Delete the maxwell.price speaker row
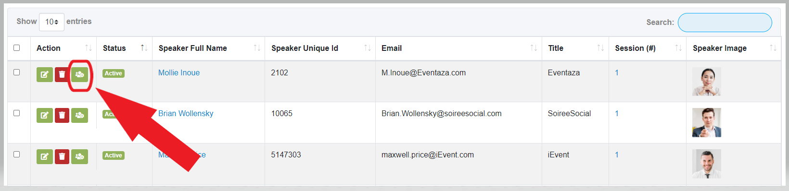The image size is (789, 191). point(62,156)
